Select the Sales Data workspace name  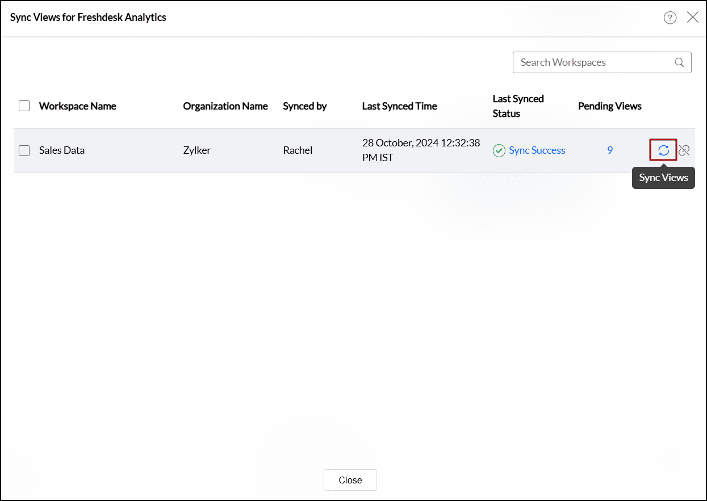(x=62, y=150)
